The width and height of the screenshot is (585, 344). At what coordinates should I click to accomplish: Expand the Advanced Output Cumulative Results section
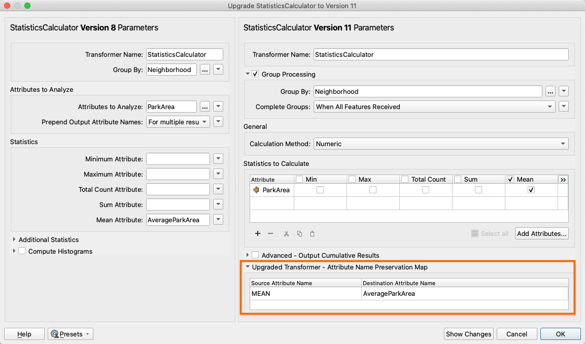[248, 255]
